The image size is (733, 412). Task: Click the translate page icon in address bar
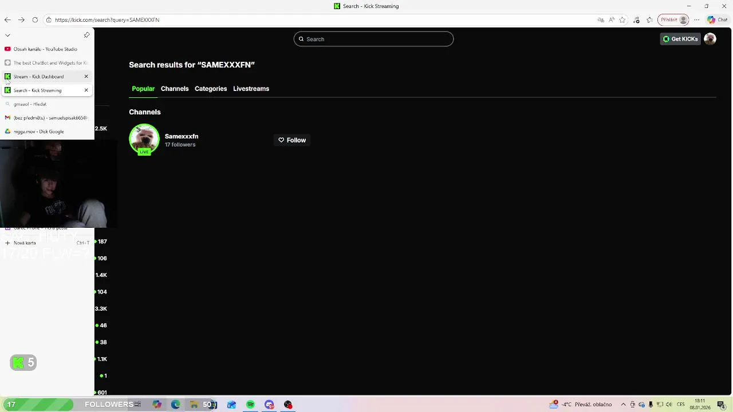601,19
